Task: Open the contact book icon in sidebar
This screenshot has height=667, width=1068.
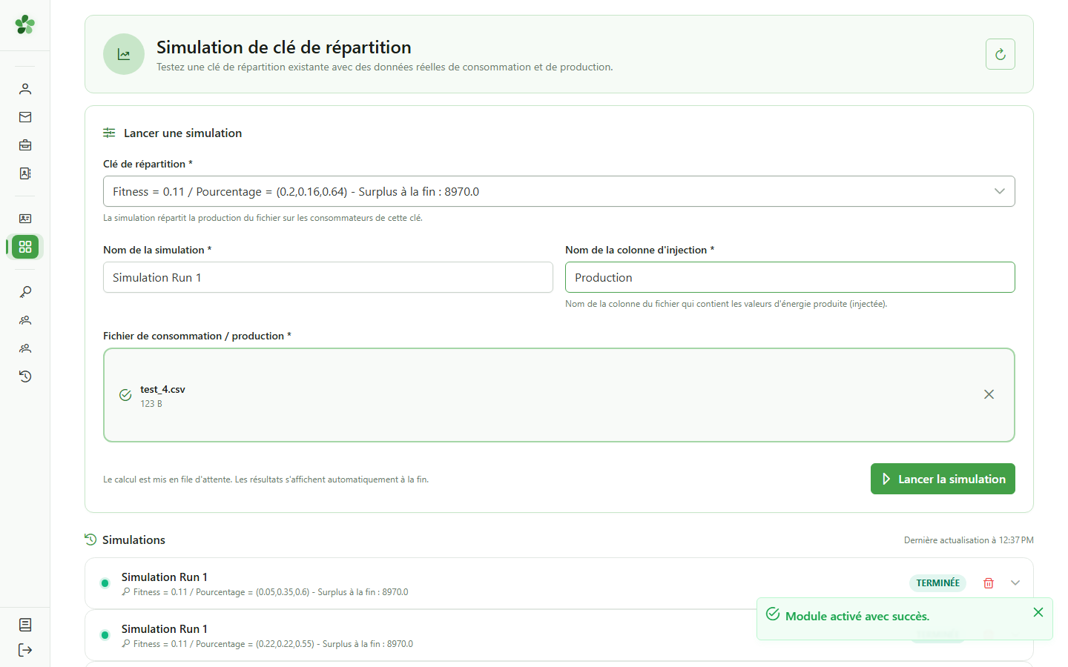Action: (x=25, y=173)
